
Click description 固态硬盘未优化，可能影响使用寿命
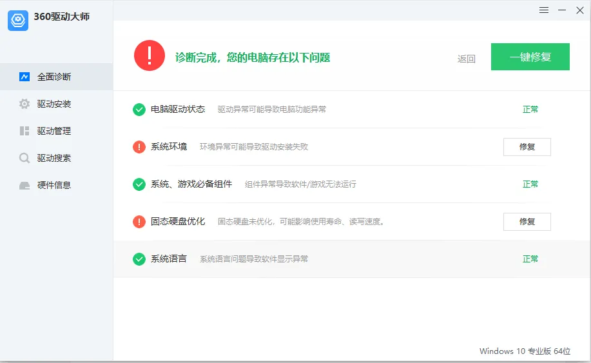coord(301,222)
